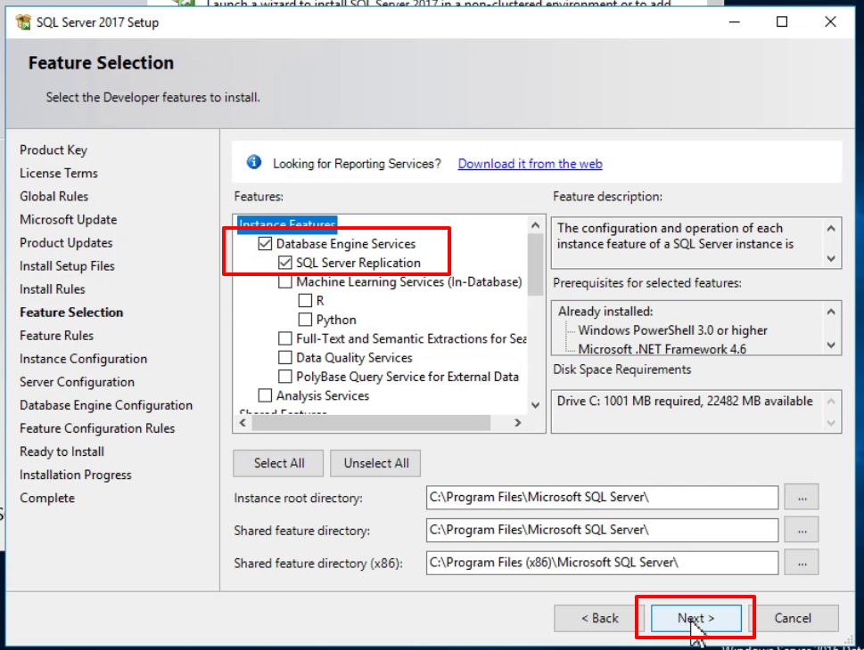This screenshot has width=864, height=650.
Task: Select the bold Feature Selection sidebar step
Action: click(71, 312)
